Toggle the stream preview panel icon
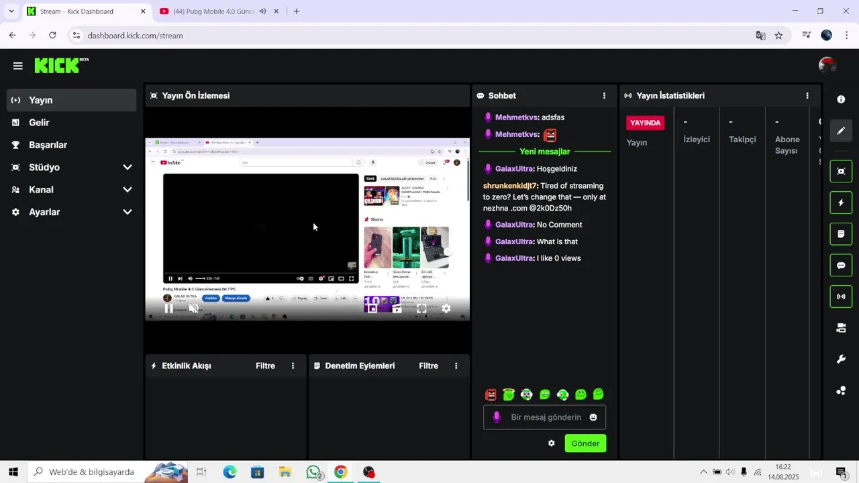 coord(841,171)
